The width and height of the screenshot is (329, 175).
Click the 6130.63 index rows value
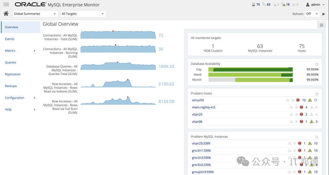(x=166, y=84)
